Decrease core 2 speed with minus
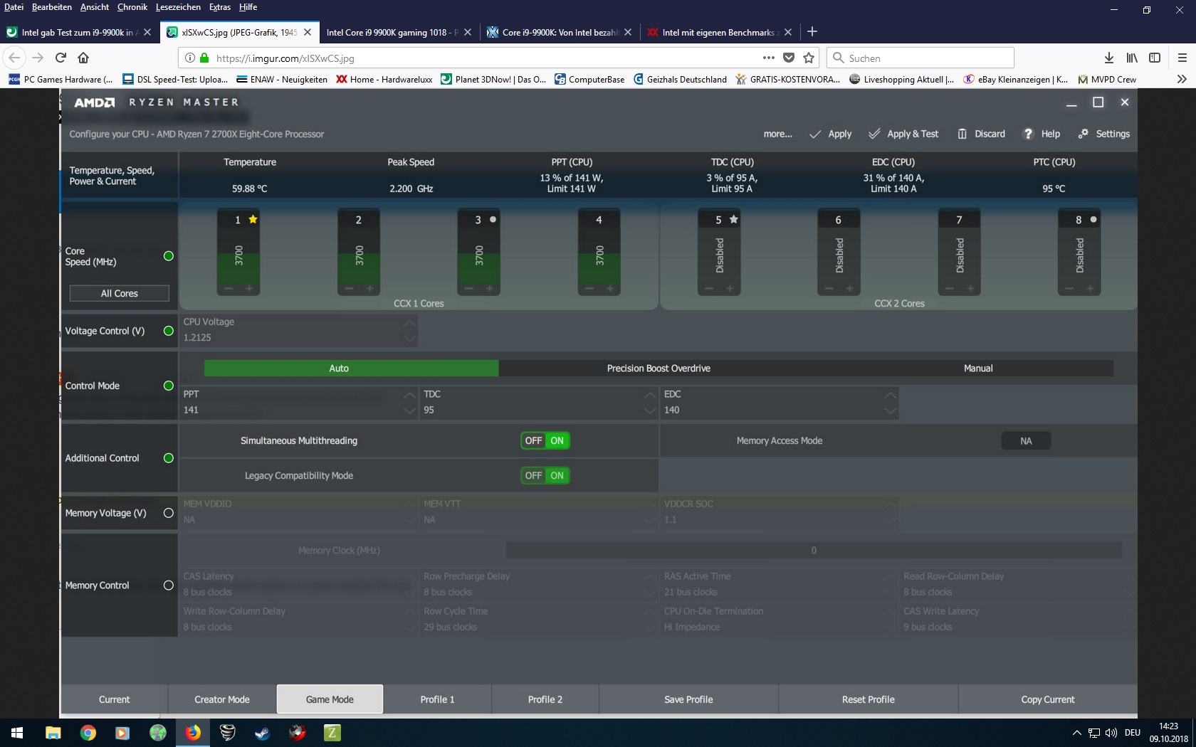 [349, 288]
